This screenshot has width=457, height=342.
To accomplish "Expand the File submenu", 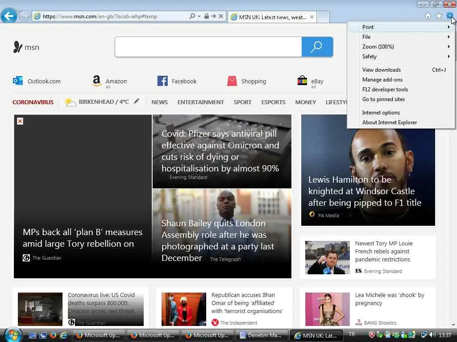I will (x=401, y=37).
